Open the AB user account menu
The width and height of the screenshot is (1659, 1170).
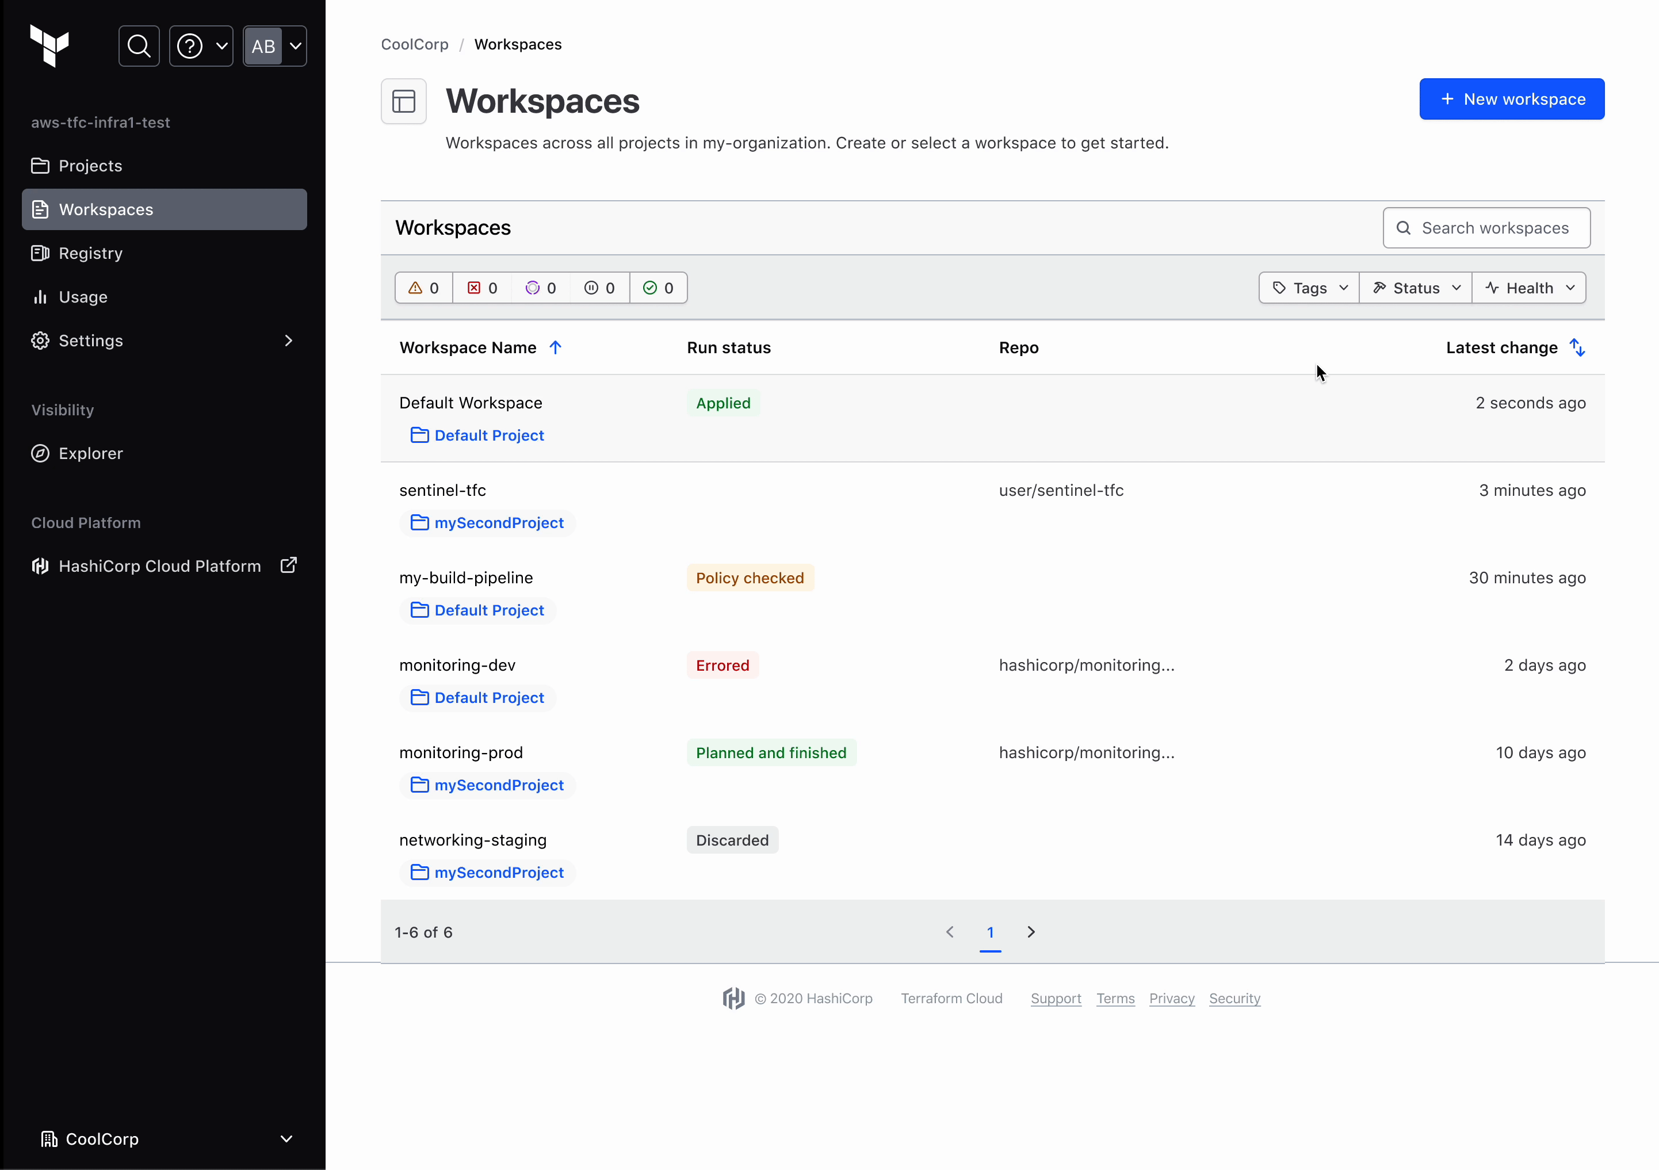pyautogui.click(x=274, y=46)
